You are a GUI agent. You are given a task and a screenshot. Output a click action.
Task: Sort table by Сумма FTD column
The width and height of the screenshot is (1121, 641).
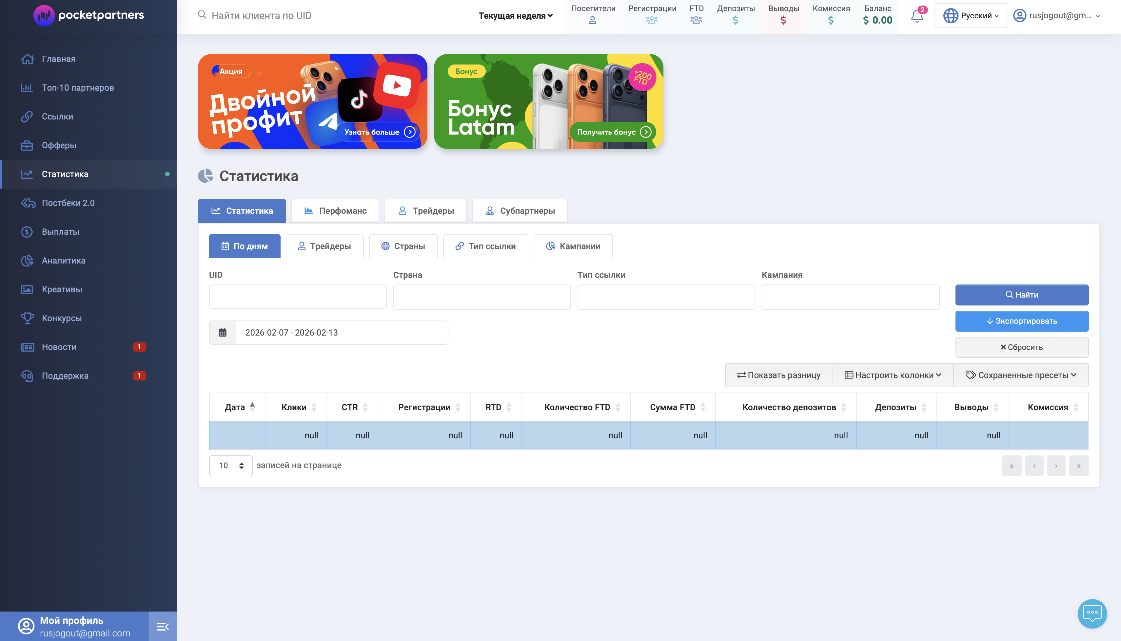pos(672,407)
